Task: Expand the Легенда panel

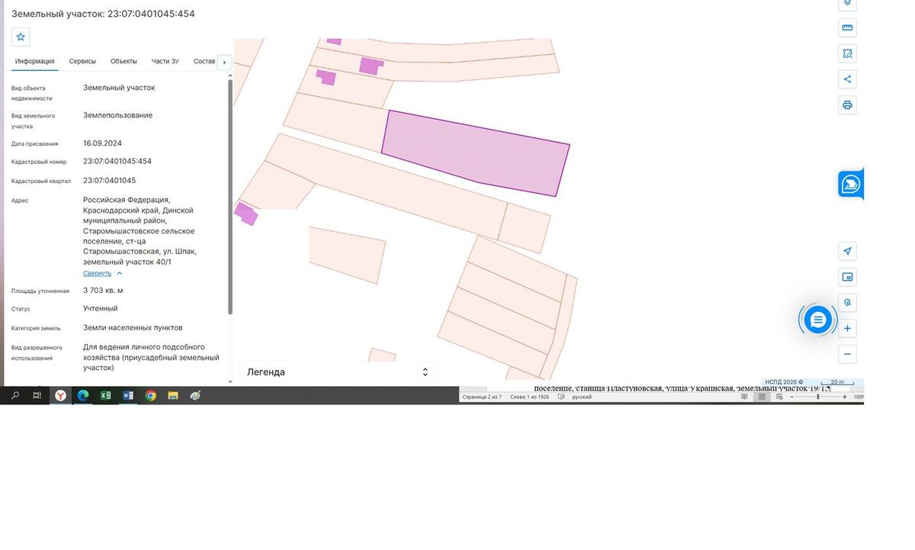Action: (339, 372)
